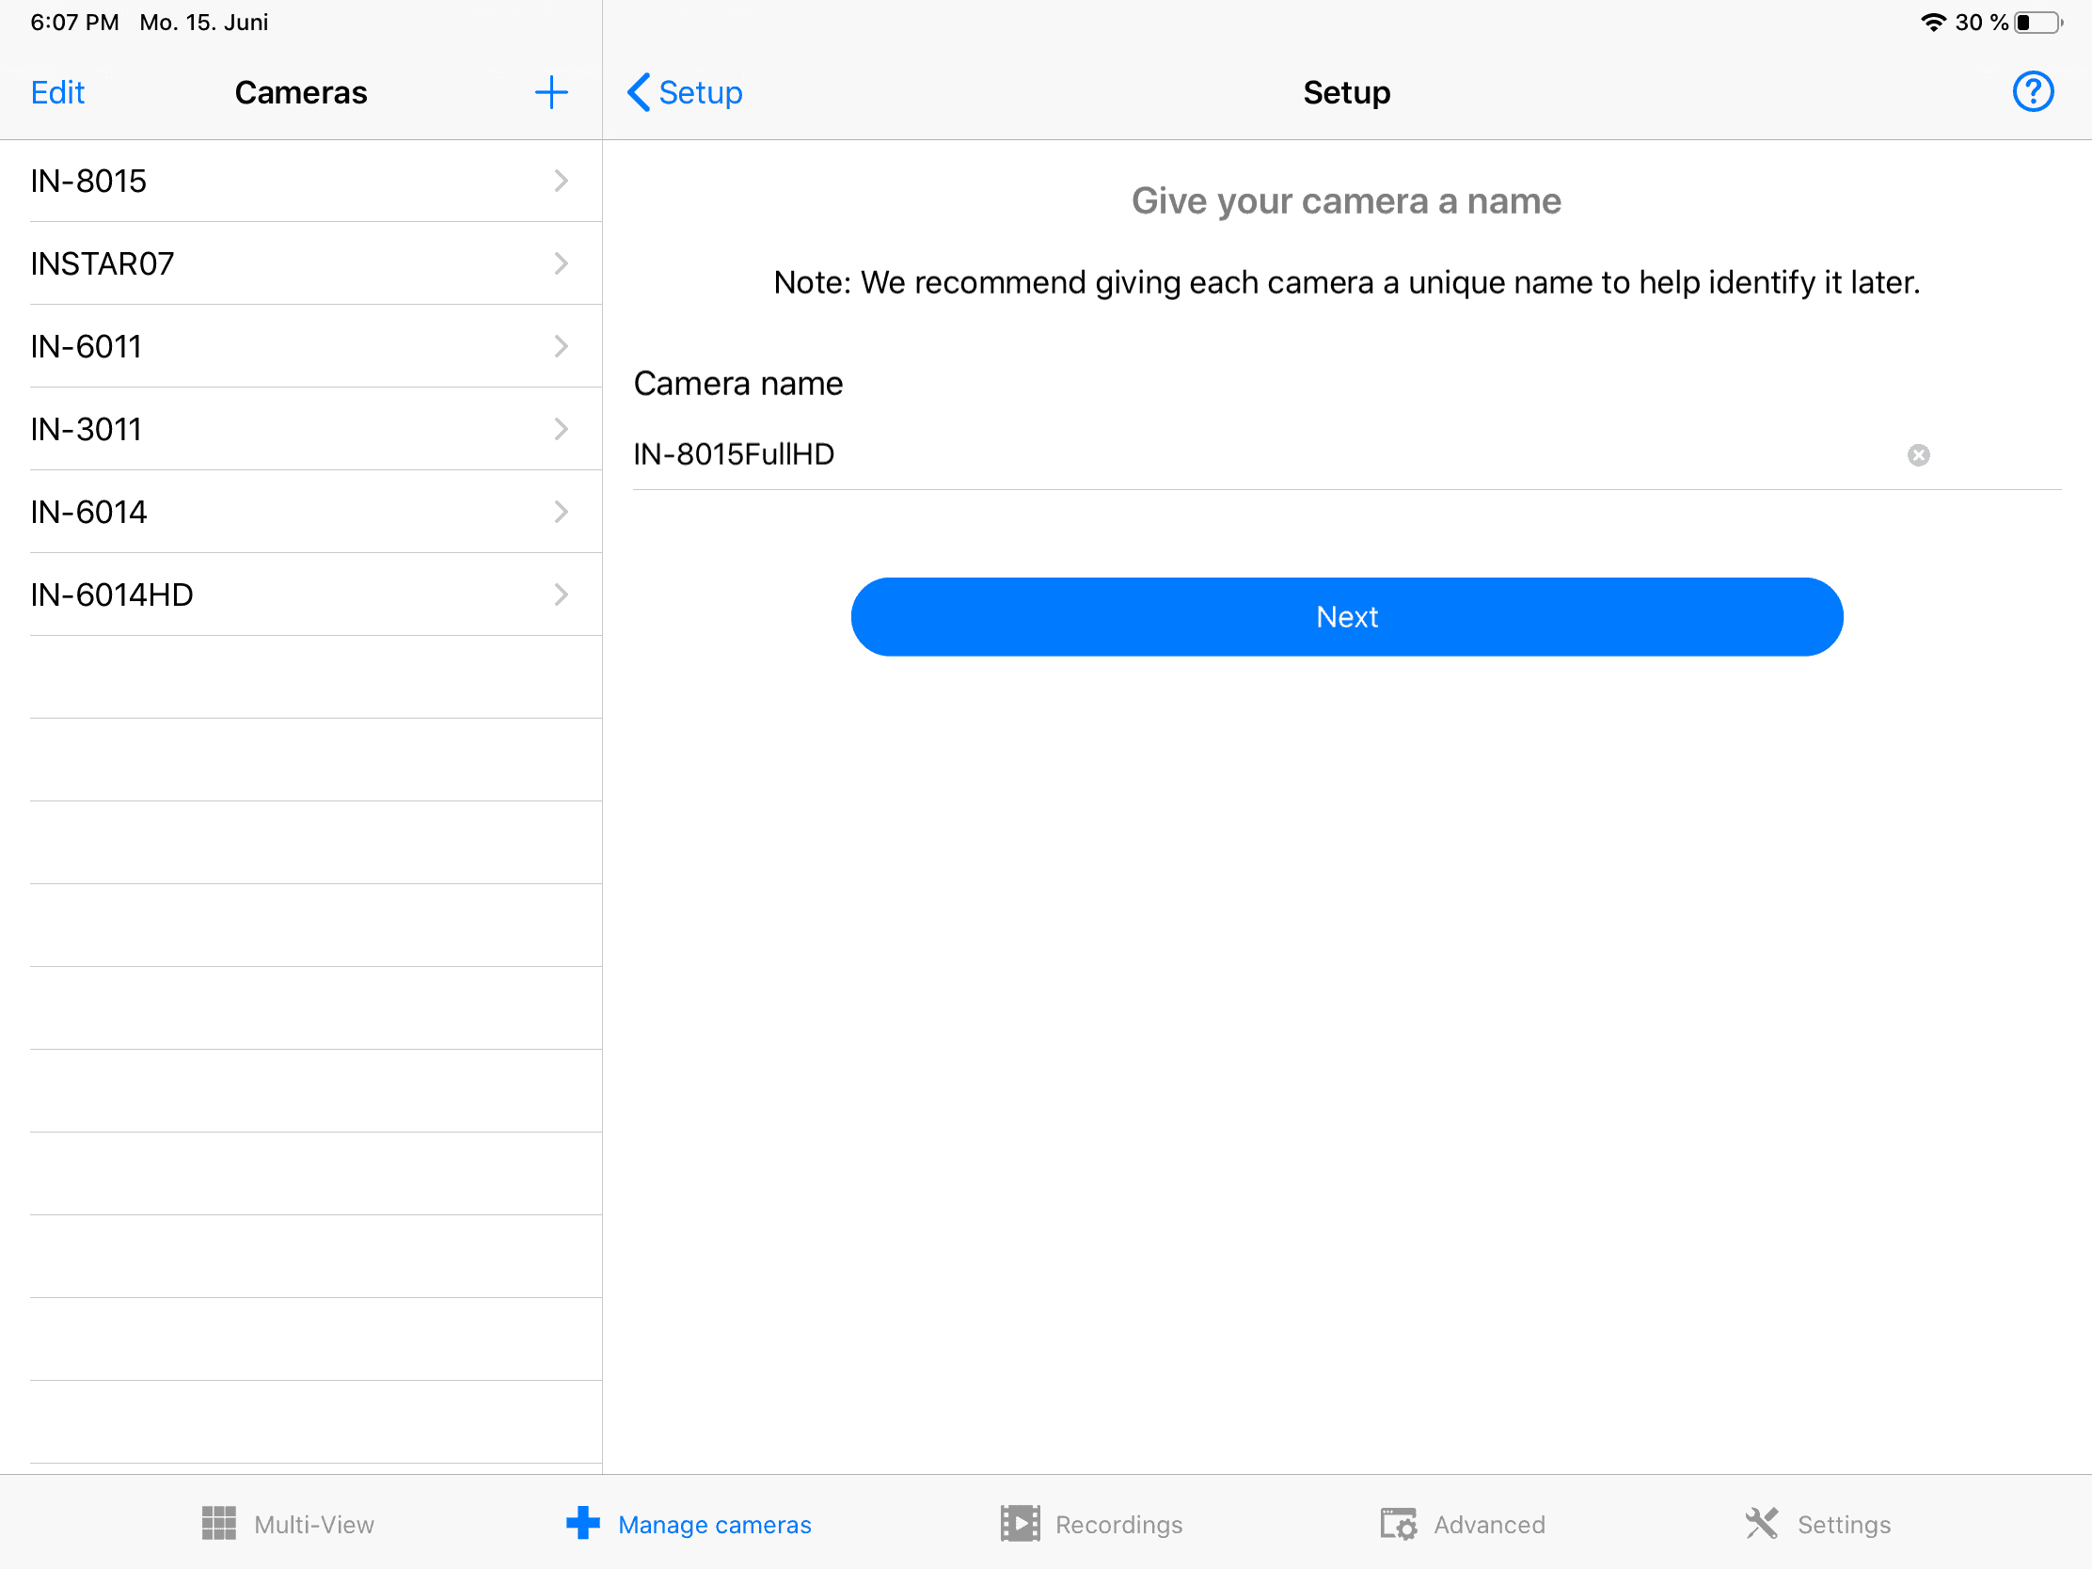Switch to the Recordings tab label
Image resolution: width=2092 pixels, height=1569 pixels.
[x=1118, y=1525]
